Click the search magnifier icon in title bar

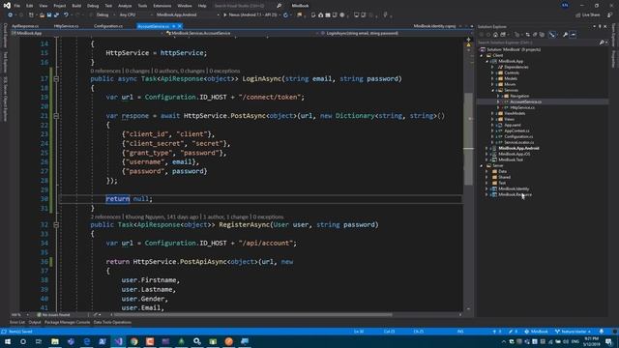point(280,6)
